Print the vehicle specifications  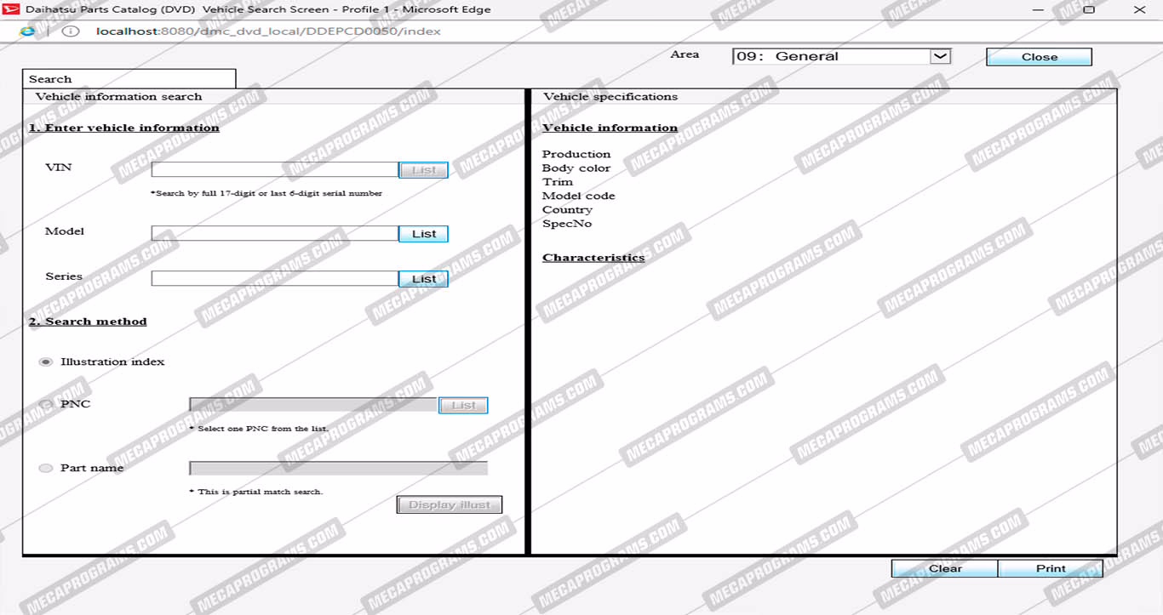[x=1051, y=568]
